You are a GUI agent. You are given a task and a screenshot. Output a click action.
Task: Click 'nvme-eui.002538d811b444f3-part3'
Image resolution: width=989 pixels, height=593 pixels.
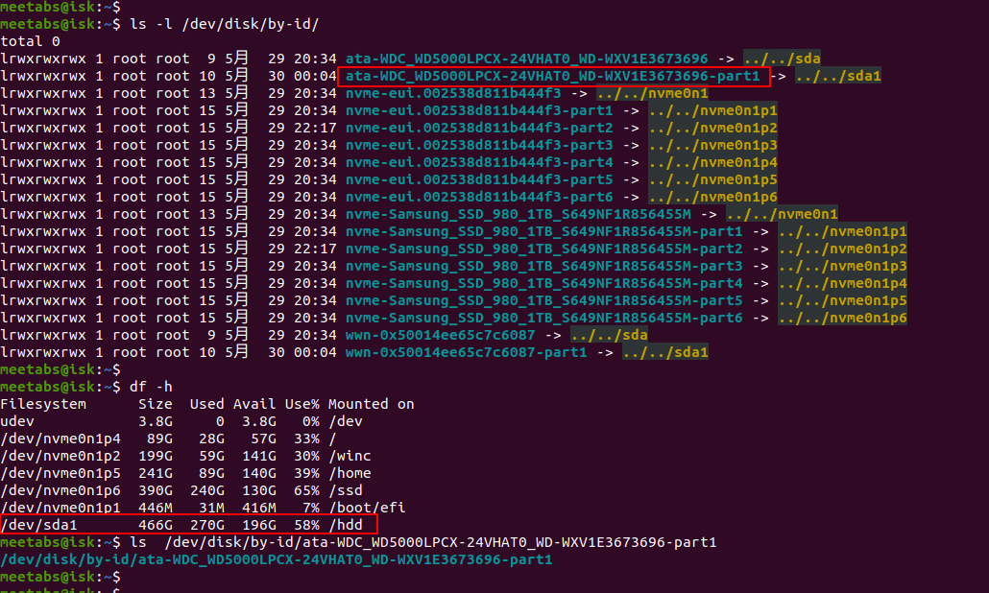(x=479, y=146)
